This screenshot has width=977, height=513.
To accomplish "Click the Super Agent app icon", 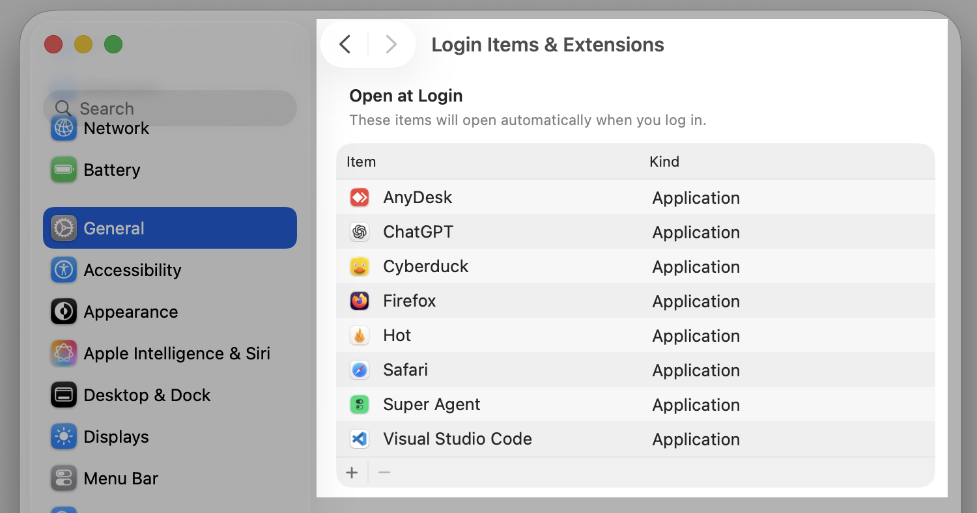I will point(360,404).
